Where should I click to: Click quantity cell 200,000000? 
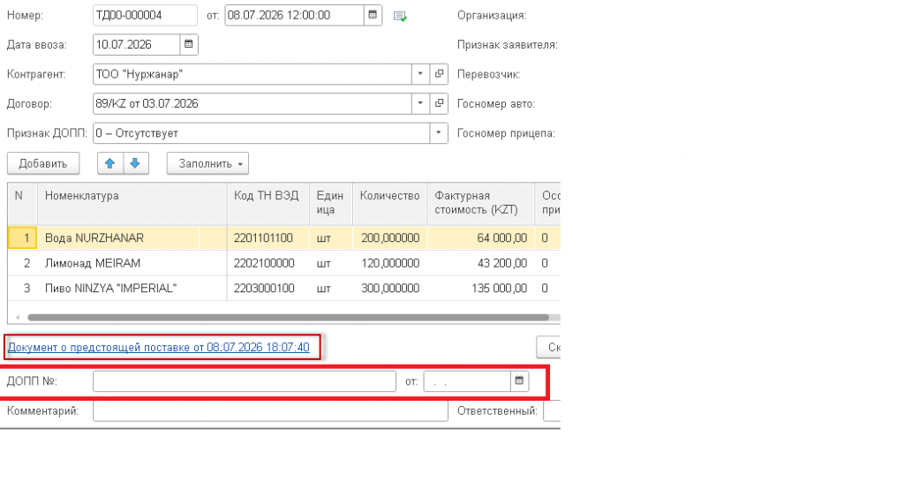(389, 237)
